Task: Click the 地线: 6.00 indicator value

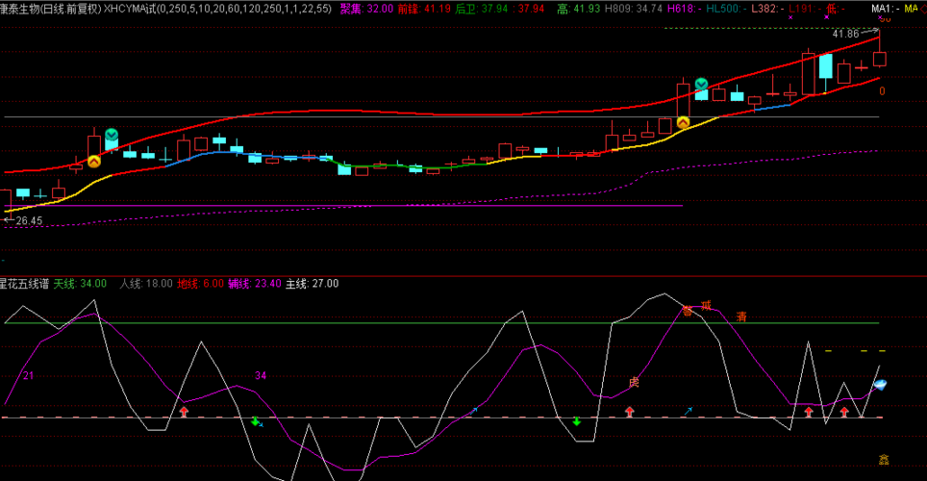Action: [200, 284]
